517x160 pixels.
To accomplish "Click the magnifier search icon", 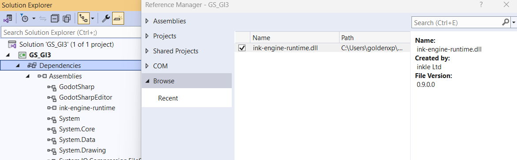I will pos(505,22).
